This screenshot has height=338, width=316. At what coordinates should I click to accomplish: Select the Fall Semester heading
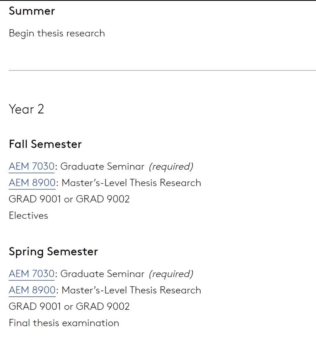click(45, 144)
